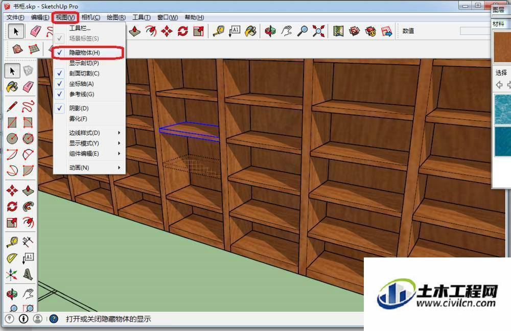
Task: Click the 数值 measurements input box
Action: click(x=475, y=31)
